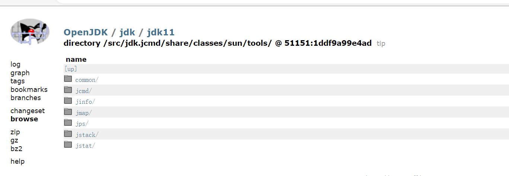Open the OpenJDK breadcrumb link
This screenshot has height=176, width=509.
[x=86, y=32]
